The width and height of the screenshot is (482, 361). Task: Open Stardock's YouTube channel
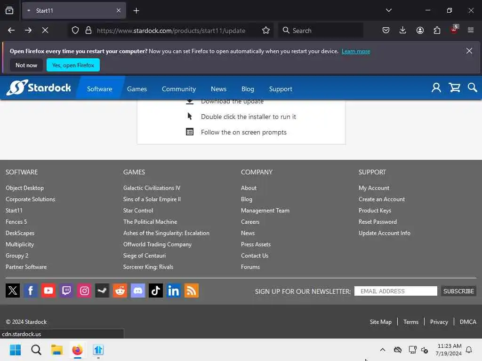pyautogui.click(x=48, y=290)
